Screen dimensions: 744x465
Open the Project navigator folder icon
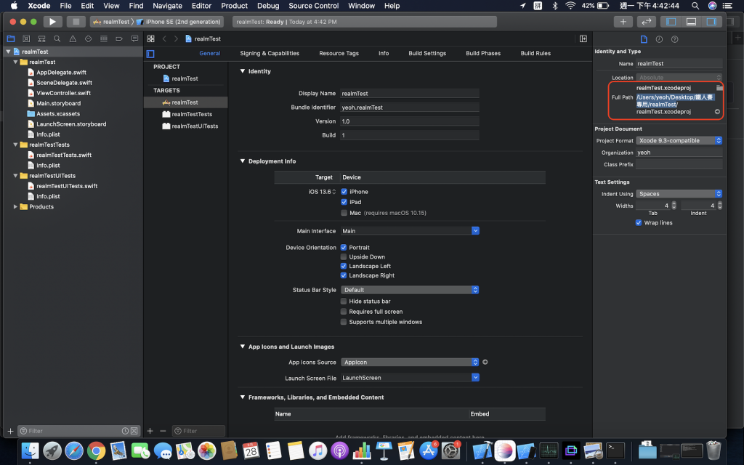tap(11, 39)
